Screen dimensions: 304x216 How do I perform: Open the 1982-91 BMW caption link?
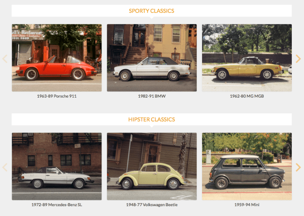(x=152, y=96)
